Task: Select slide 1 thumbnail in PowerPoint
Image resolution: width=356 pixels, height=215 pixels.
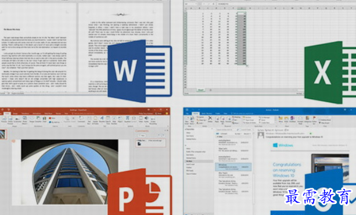Action: [3, 134]
